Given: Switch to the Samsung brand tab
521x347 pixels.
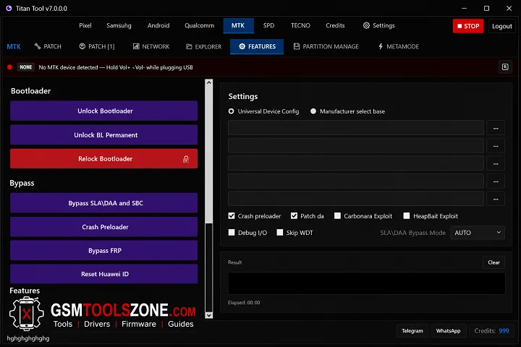Looking at the screenshot, I should [119, 25].
